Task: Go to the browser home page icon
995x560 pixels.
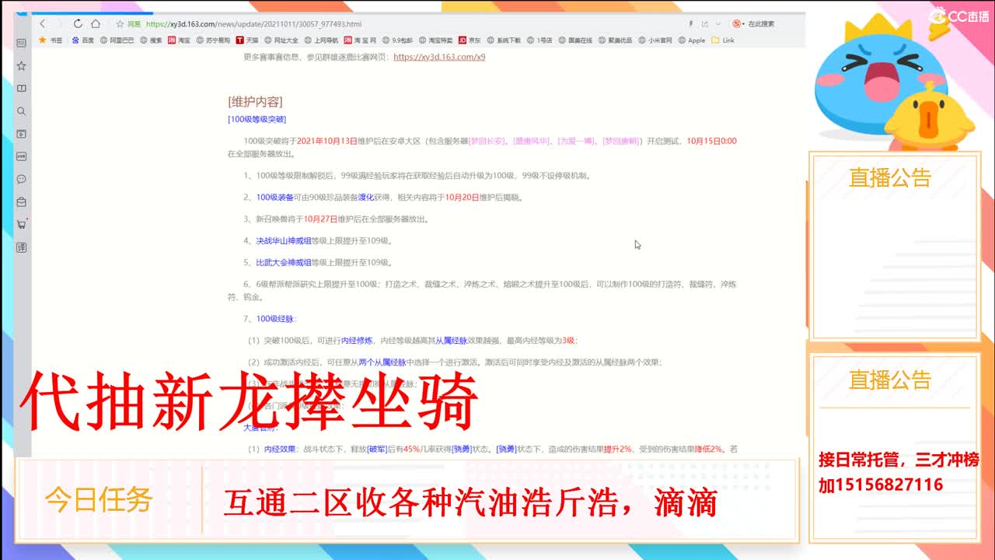Action: pos(96,24)
